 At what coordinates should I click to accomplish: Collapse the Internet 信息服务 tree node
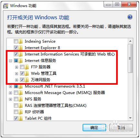[x=10, y=61]
